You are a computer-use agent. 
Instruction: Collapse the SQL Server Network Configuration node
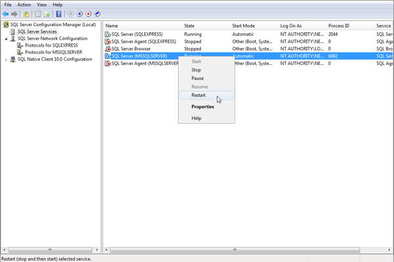click(x=7, y=39)
